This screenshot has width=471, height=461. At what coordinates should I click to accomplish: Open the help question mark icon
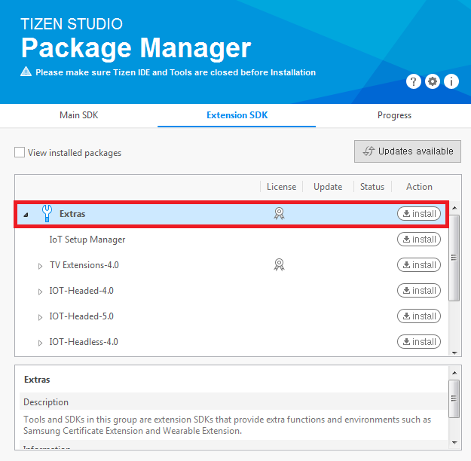point(413,82)
